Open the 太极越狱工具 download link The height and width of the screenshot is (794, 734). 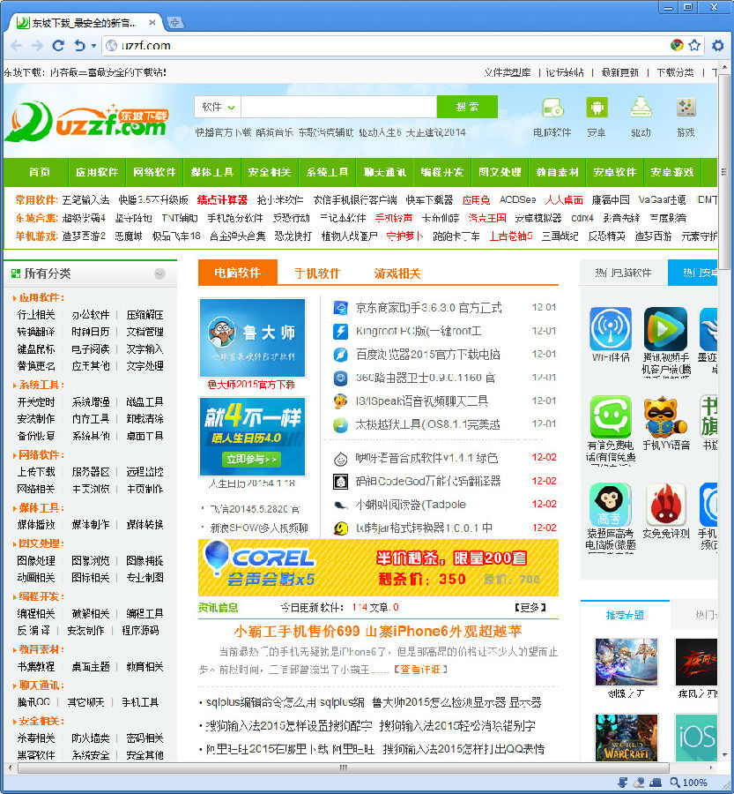pyautogui.click(x=427, y=424)
